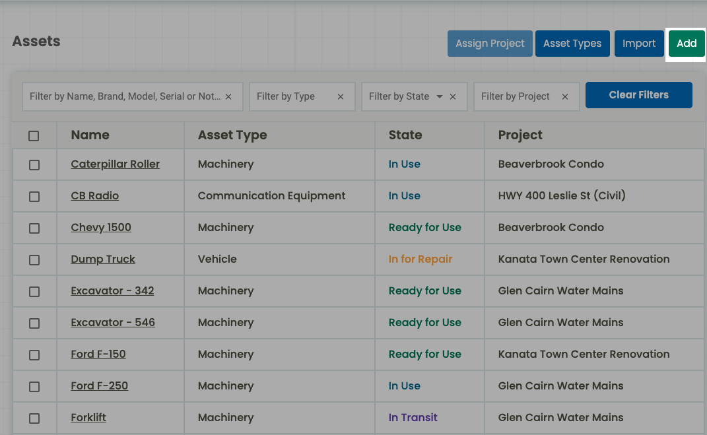The width and height of the screenshot is (707, 435).
Task: Check the Caterpillar Roller row checkbox
Action: pyautogui.click(x=34, y=165)
